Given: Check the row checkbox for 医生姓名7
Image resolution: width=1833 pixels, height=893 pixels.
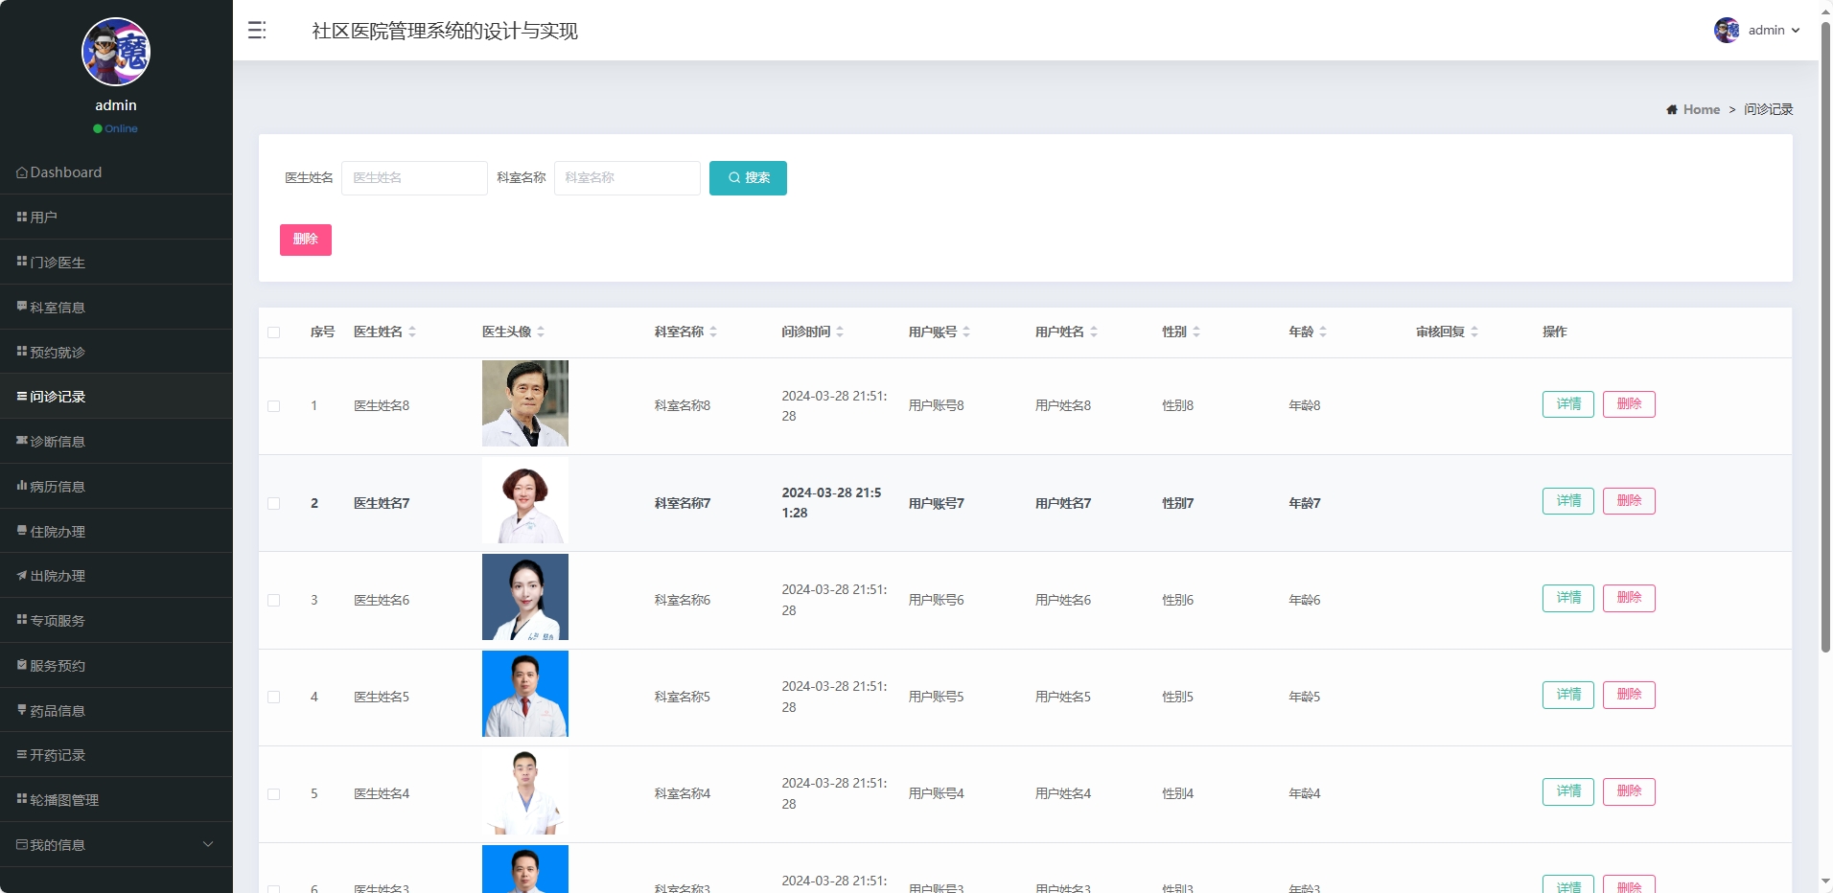Looking at the screenshot, I should coord(274,504).
